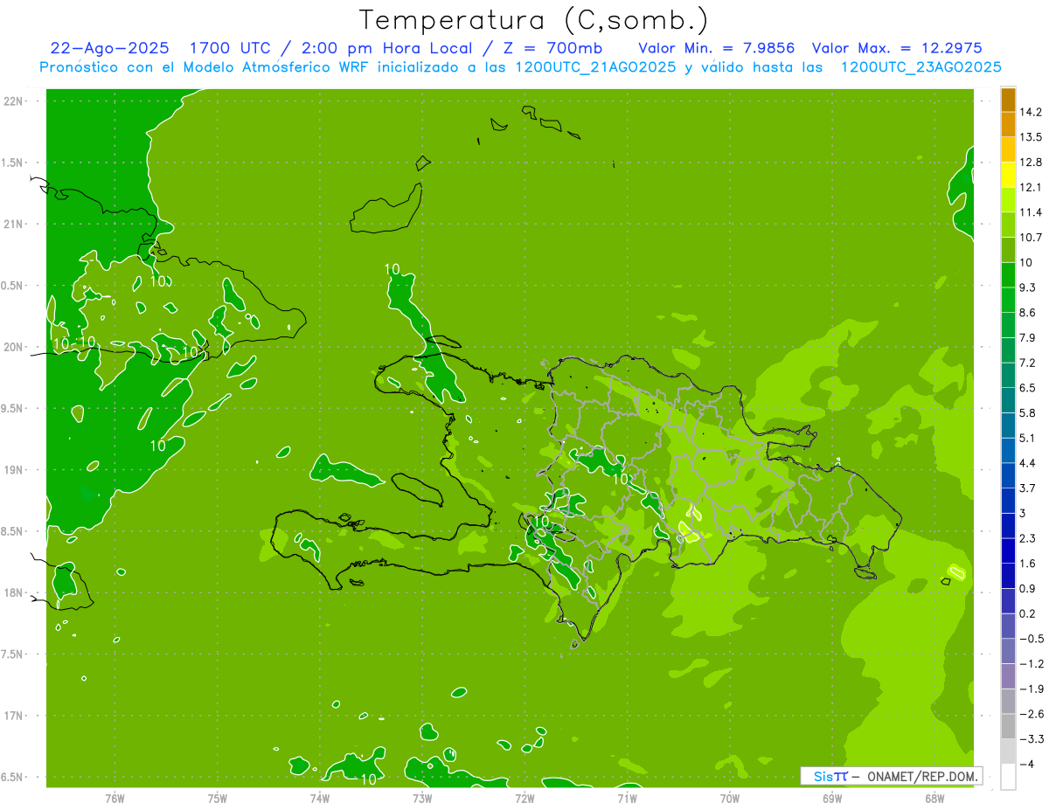Click legend value -0.5
The height and width of the screenshot is (810, 1049).
coord(1031,639)
